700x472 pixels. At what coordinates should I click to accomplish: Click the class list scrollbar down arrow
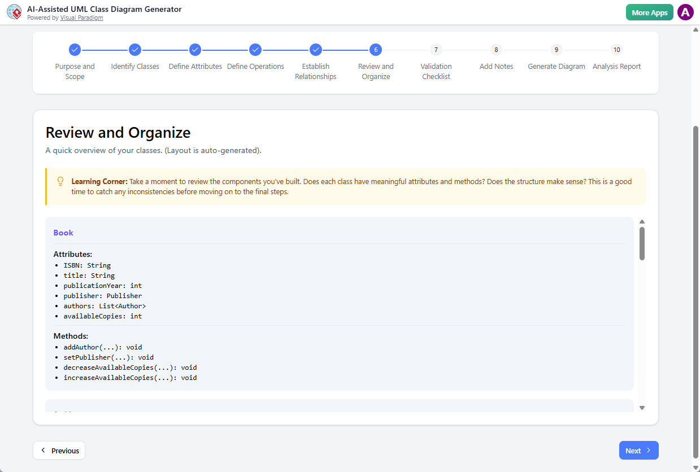tap(642, 408)
